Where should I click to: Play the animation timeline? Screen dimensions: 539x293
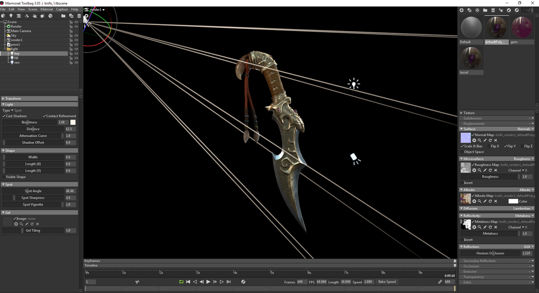[x=208, y=282]
